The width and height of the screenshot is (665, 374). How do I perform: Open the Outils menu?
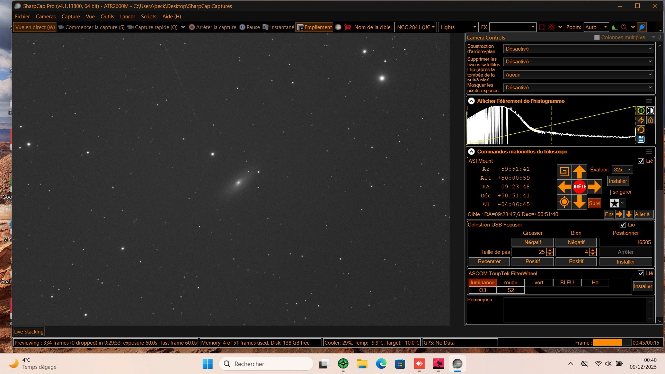(107, 17)
